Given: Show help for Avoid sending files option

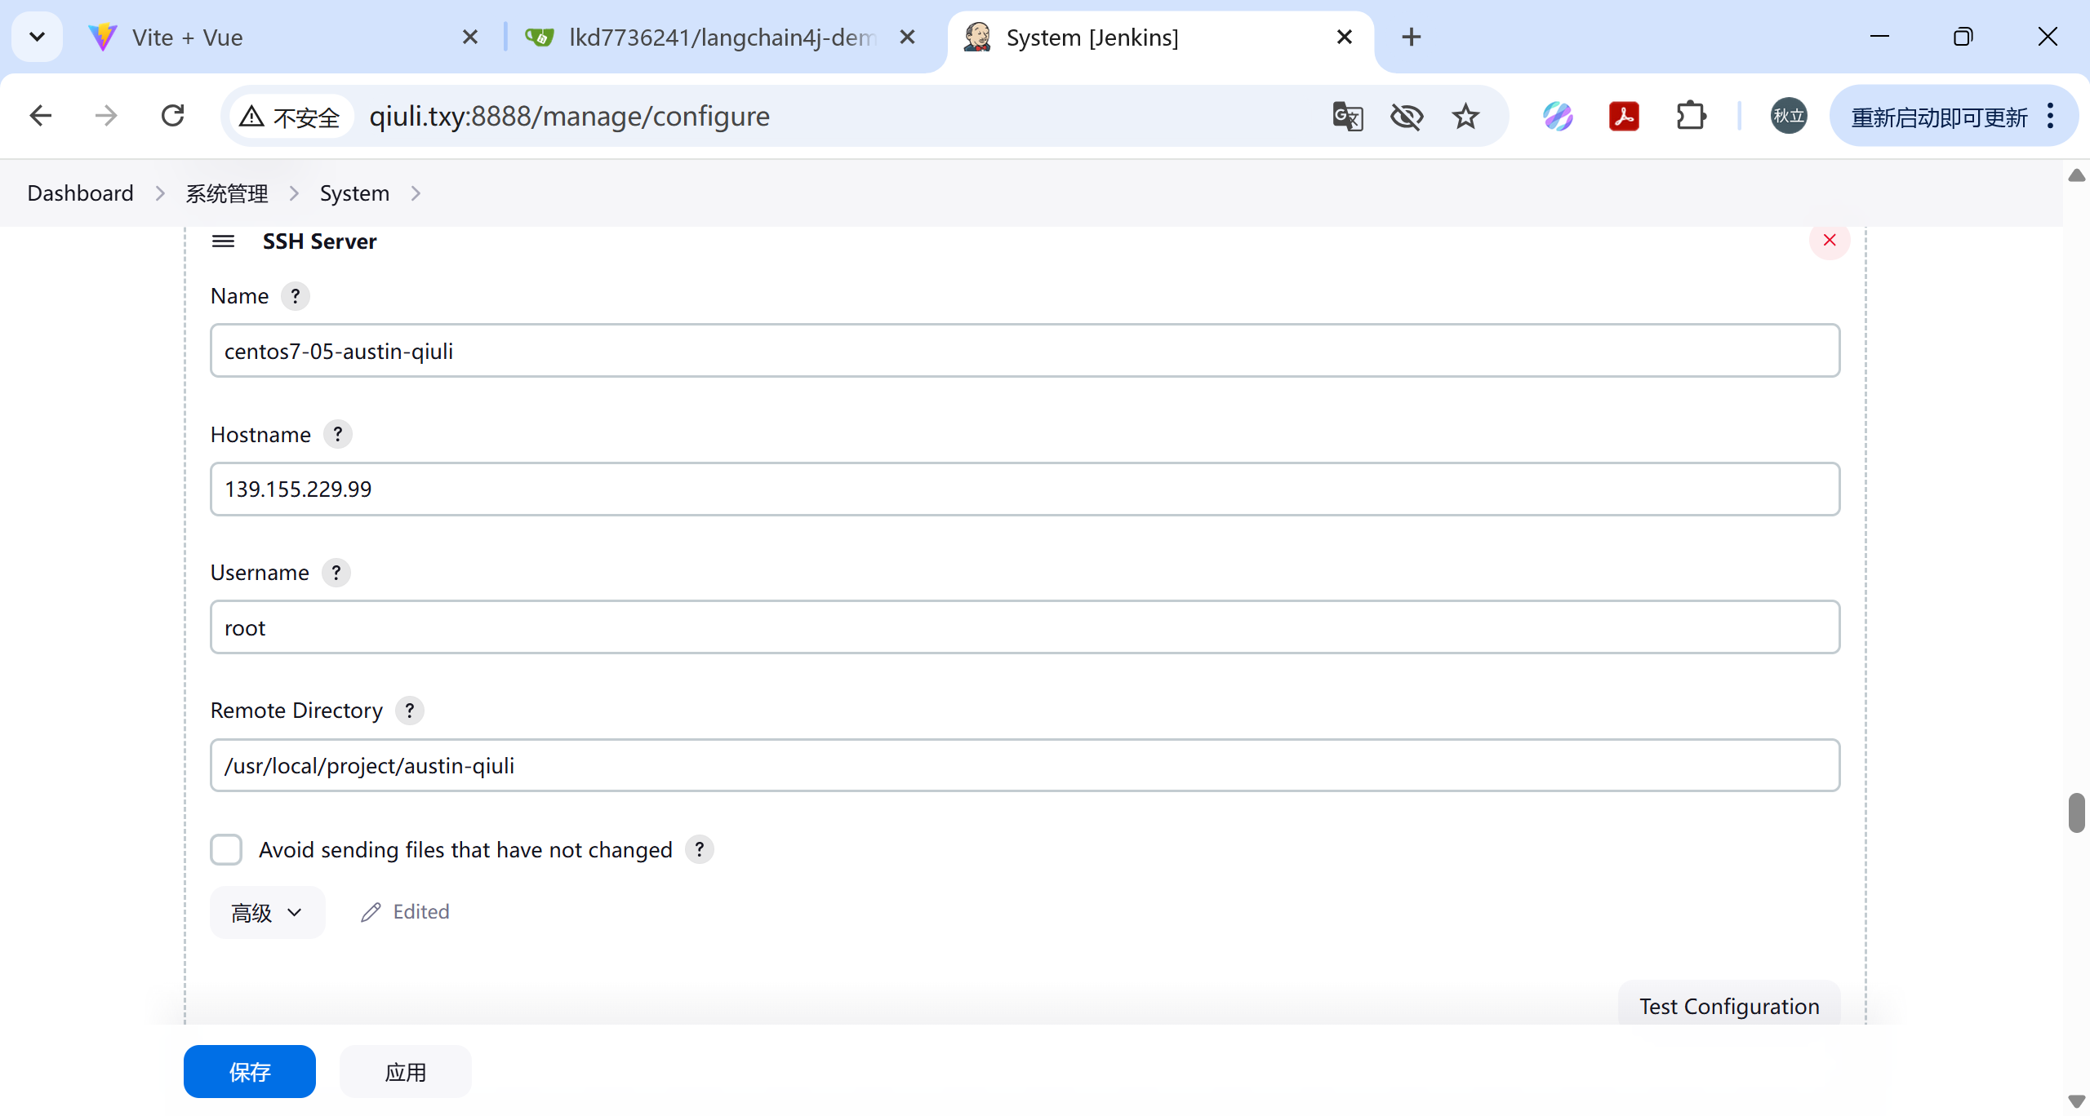Looking at the screenshot, I should point(700,849).
